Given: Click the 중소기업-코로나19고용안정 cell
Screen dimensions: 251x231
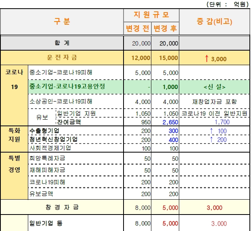Looking at the screenshot, I should (67, 87).
